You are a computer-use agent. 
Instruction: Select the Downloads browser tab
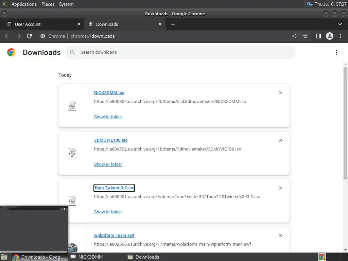[x=124, y=24]
